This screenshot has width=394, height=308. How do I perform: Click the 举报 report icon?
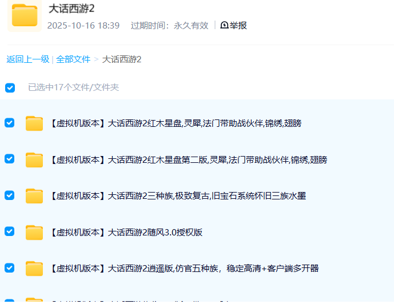(224, 25)
